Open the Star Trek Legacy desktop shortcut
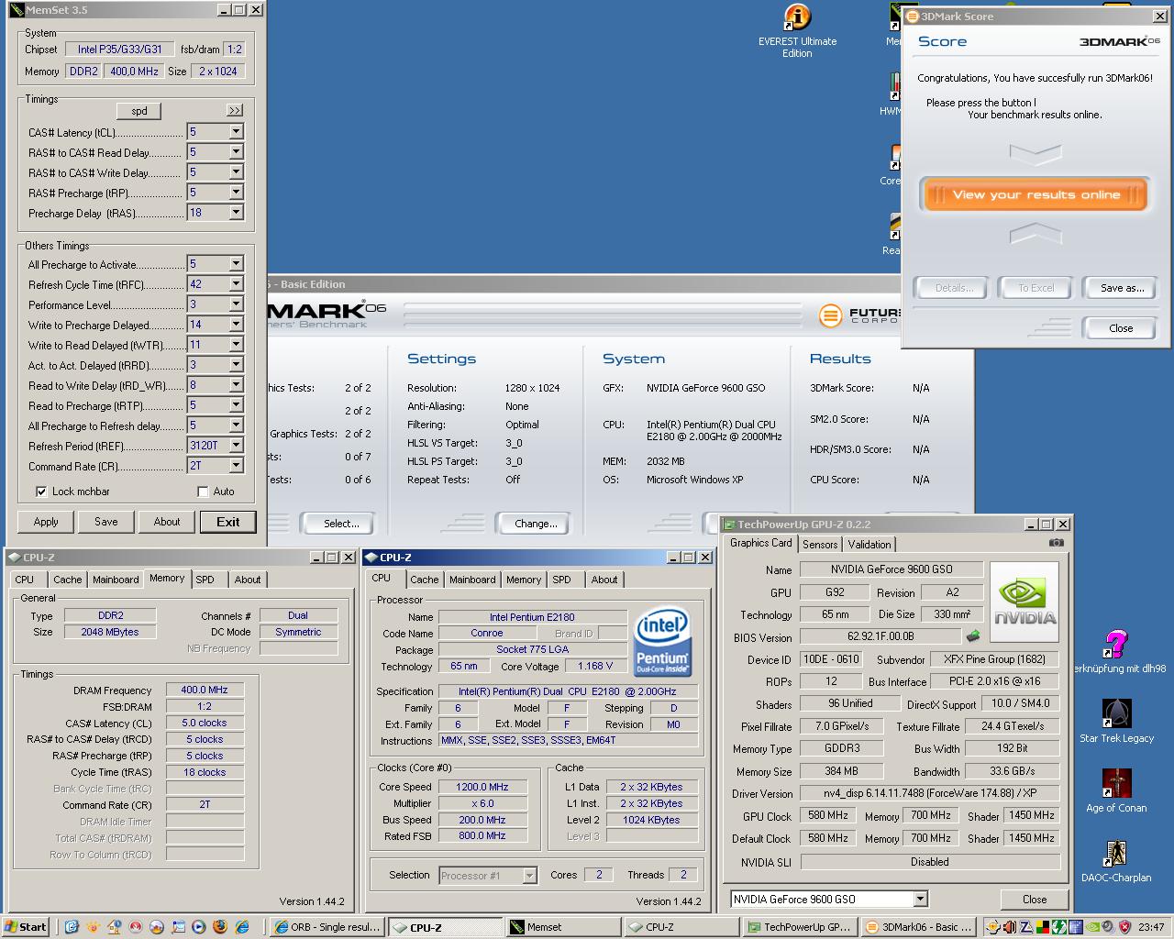Image resolution: width=1174 pixels, height=939 pixels. (x=1116, y=721)
